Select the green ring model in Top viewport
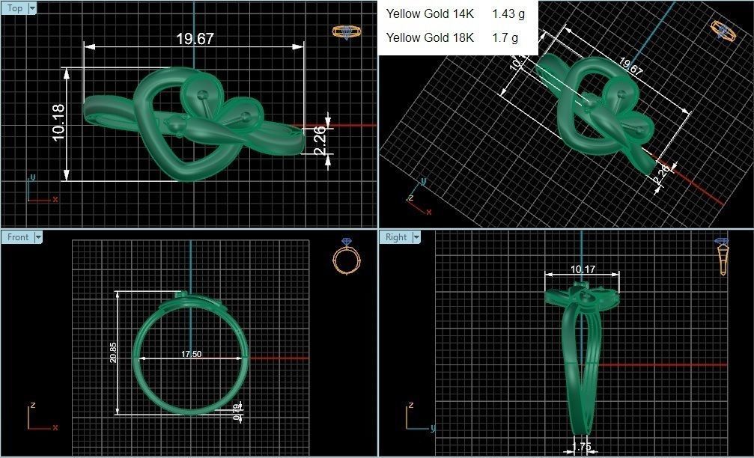Image resolution: width=754 pixels, height=458 pixels. pos(192,124)
